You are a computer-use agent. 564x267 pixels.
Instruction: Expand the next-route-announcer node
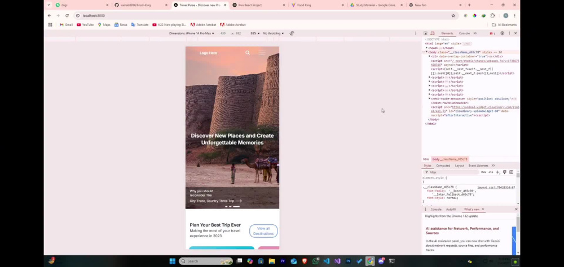(429, 98)
